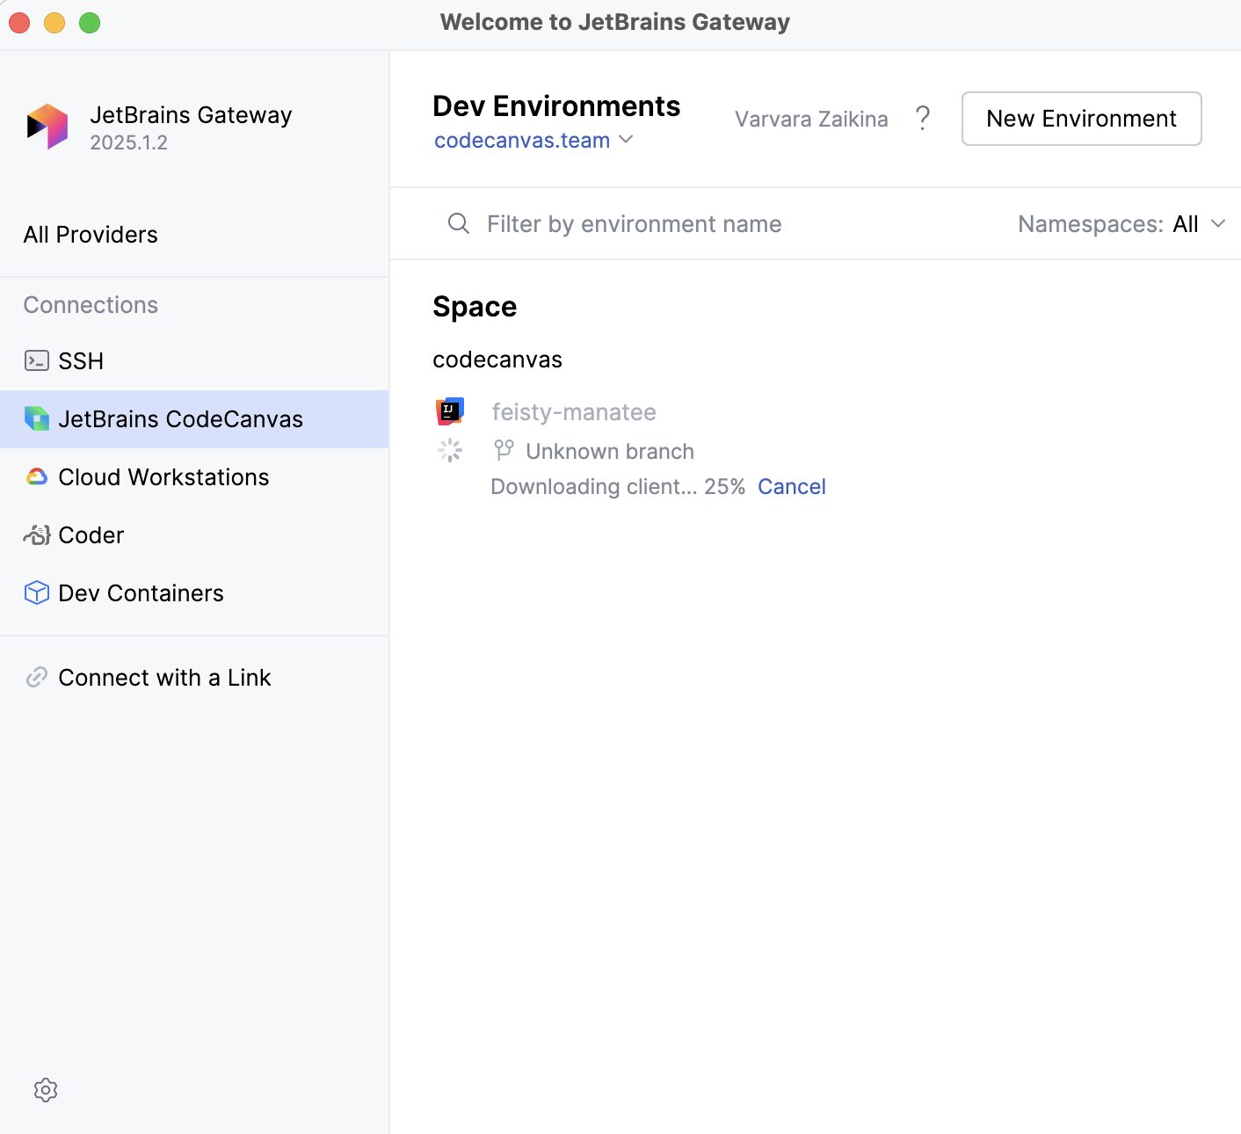Click the question mark help icon

pos(923,118)
